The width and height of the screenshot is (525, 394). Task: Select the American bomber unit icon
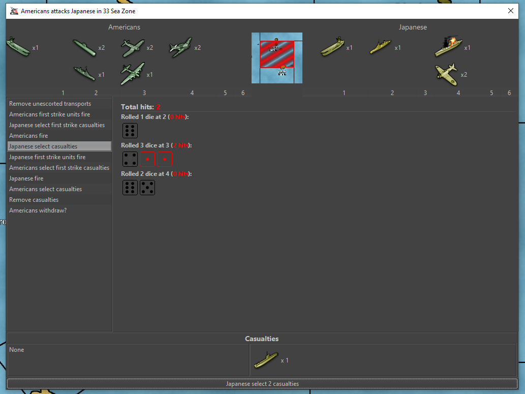(x=132, y=74)
